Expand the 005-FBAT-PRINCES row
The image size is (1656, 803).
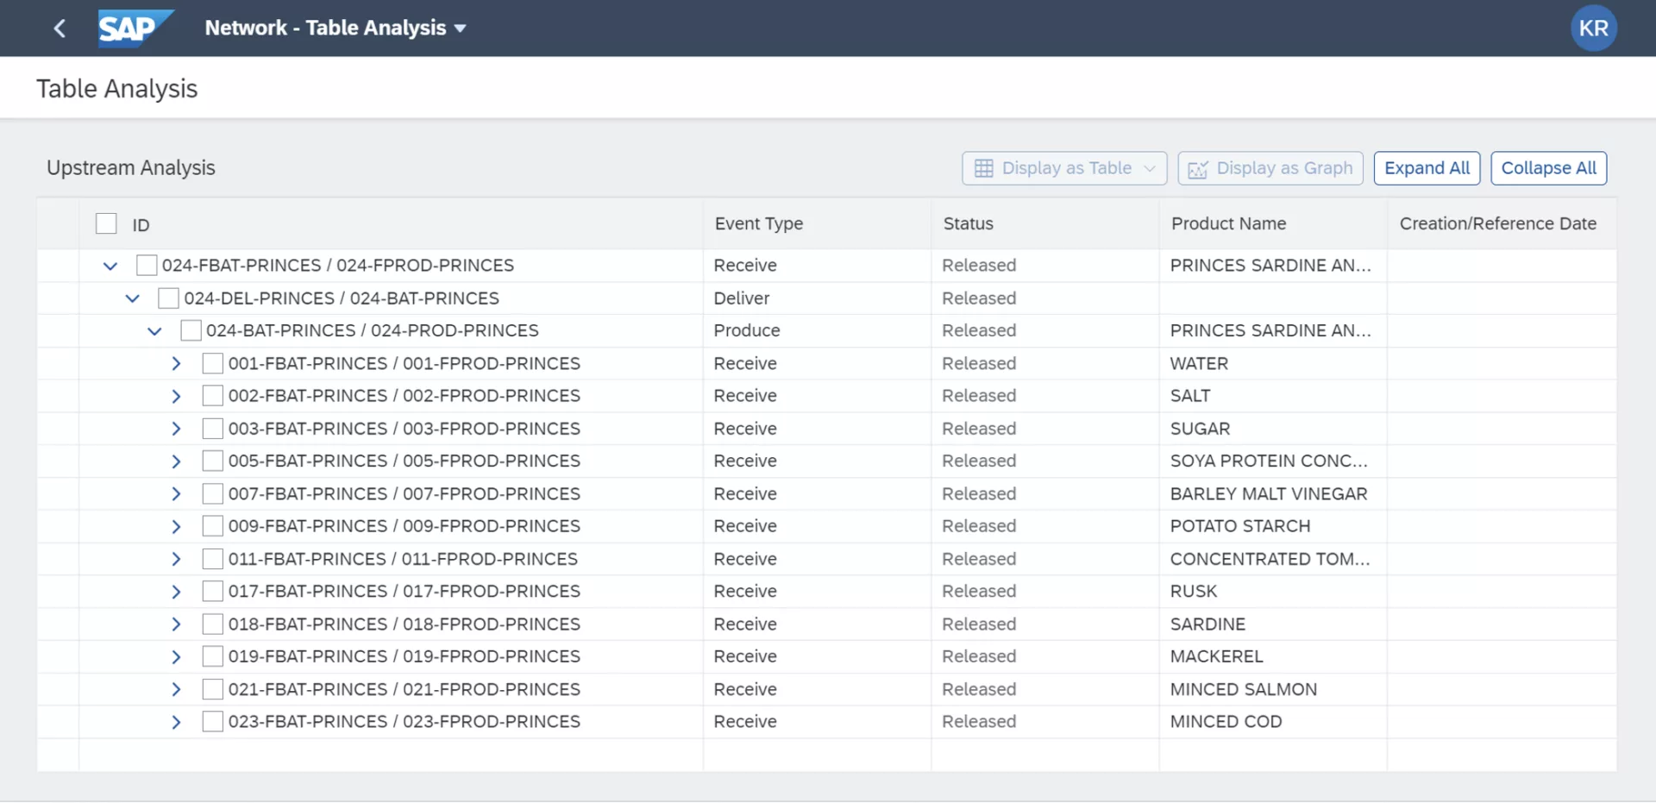[x=176, y=461]
